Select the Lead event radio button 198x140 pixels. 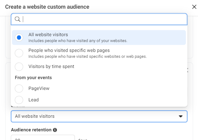pyautogui.click(x=19, y=100)
